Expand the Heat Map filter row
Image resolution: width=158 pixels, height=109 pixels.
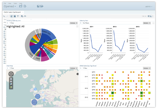(7, 68)
